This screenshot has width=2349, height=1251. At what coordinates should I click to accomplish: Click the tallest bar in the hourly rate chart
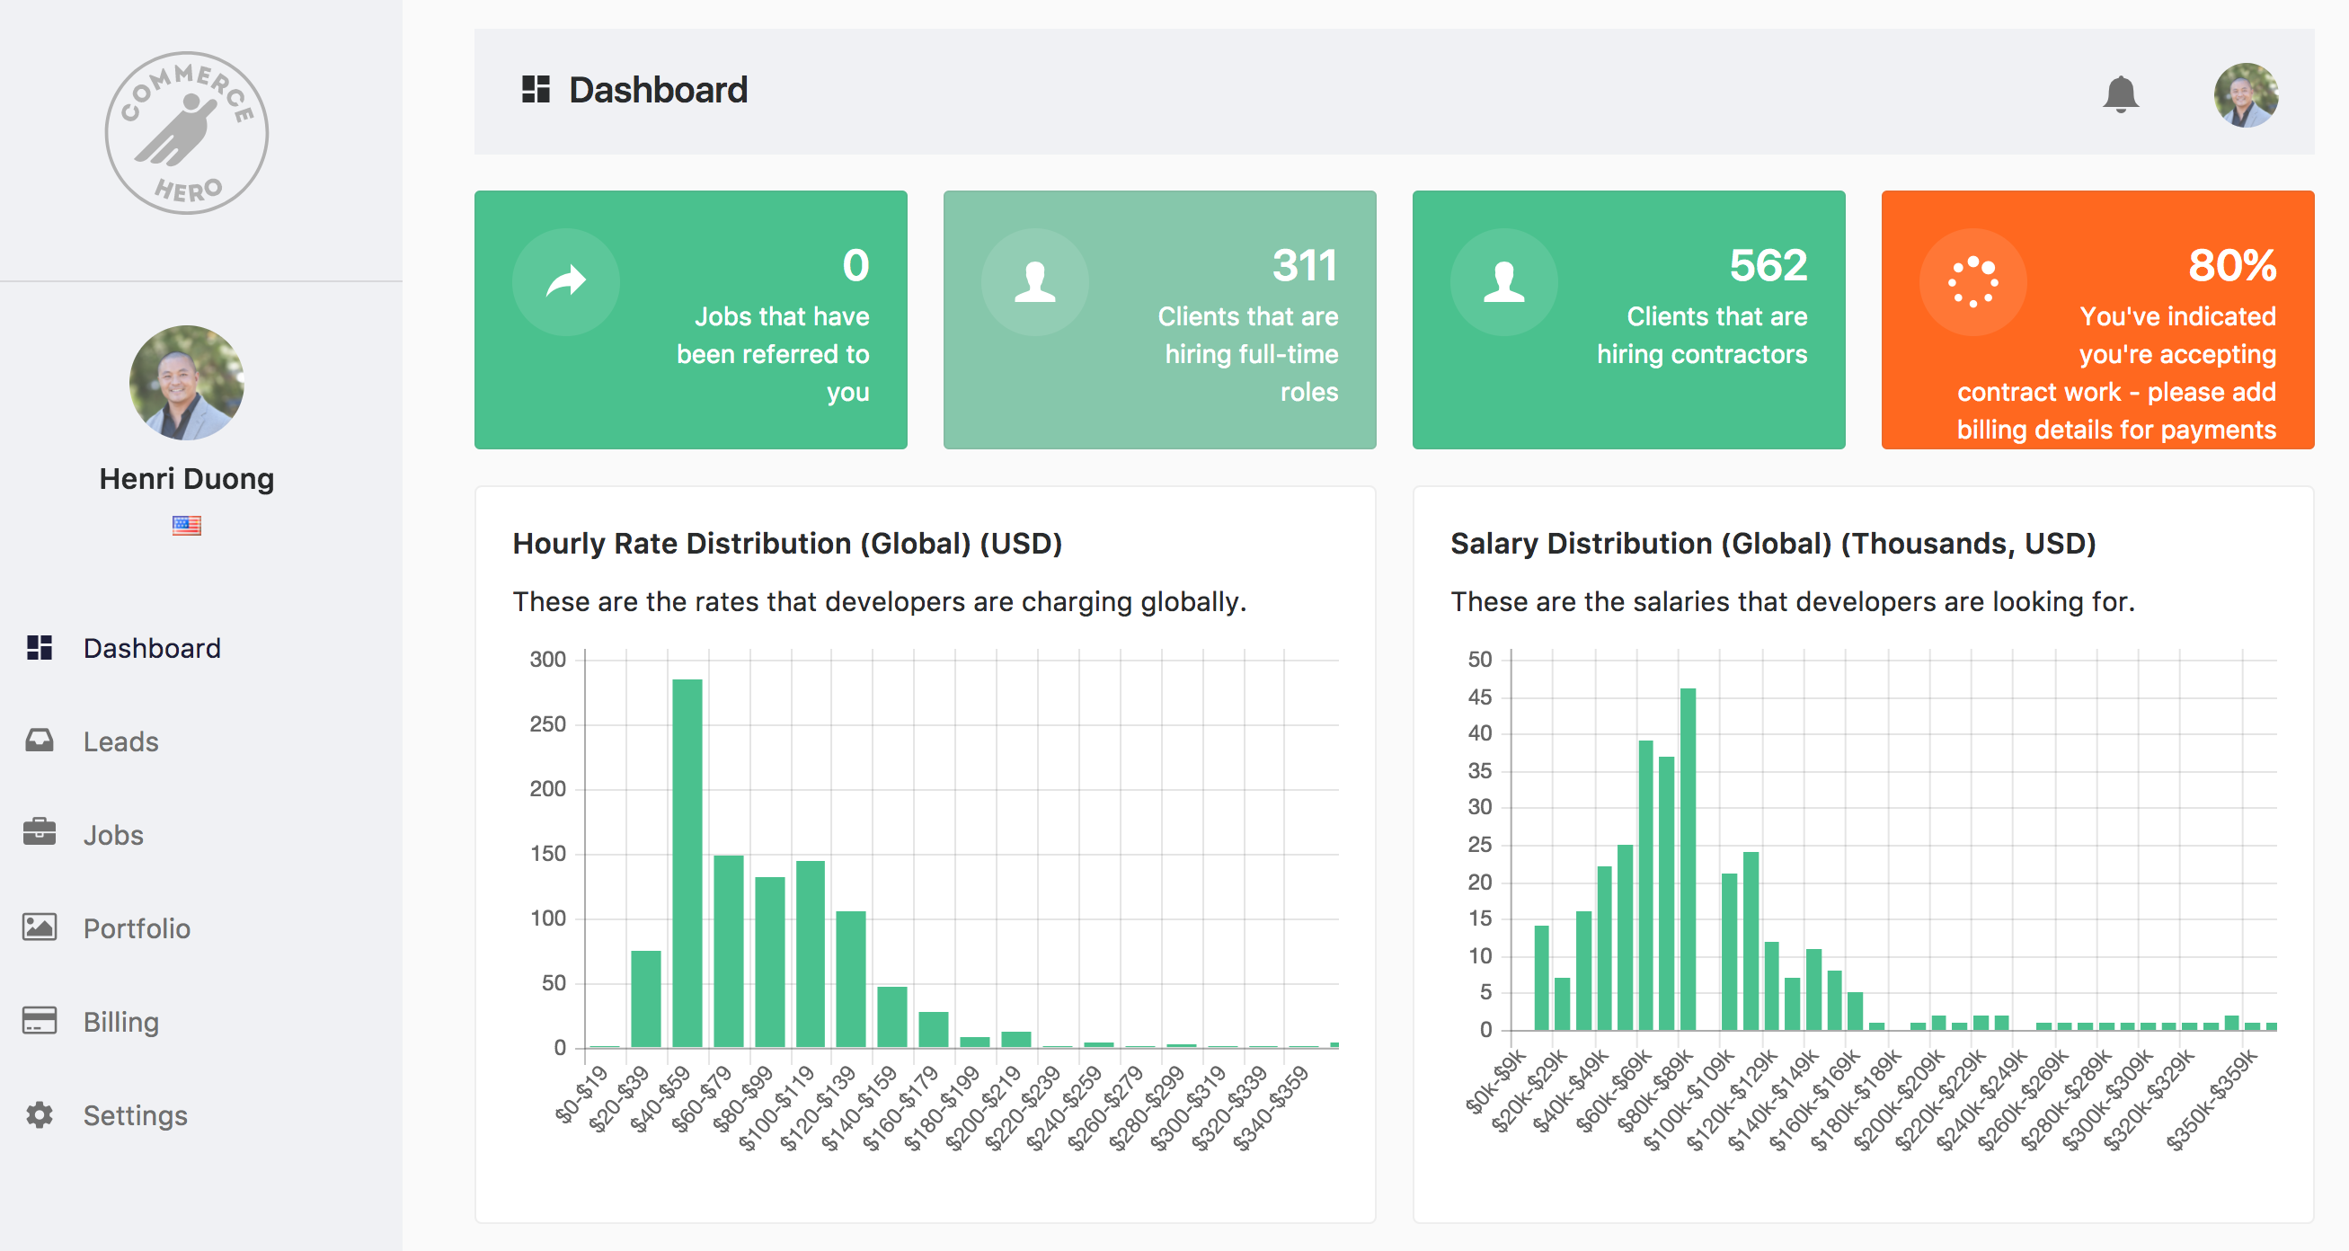pyautogui.click(x=687, y=862)
